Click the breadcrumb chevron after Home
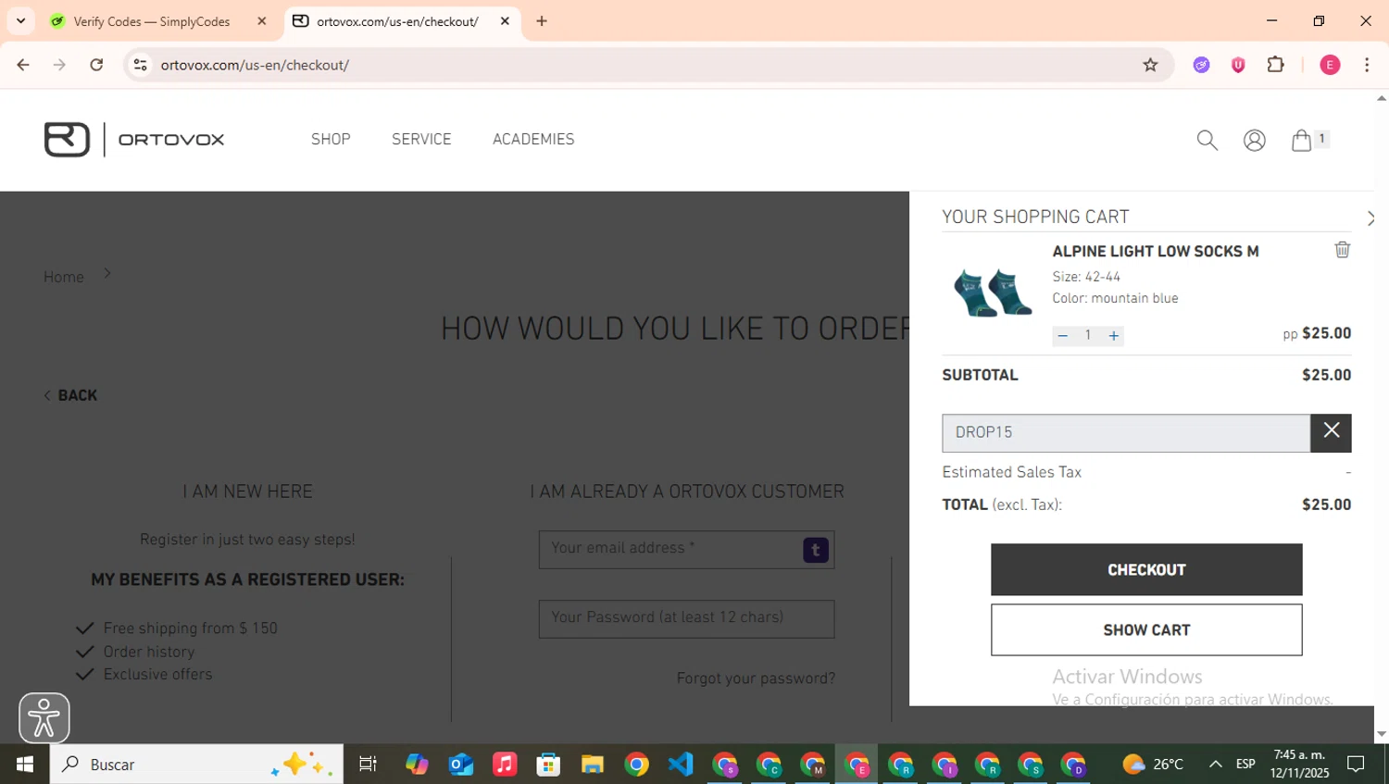The height and width of the screenshot is (784, 1389). click(x=106, y=273)
